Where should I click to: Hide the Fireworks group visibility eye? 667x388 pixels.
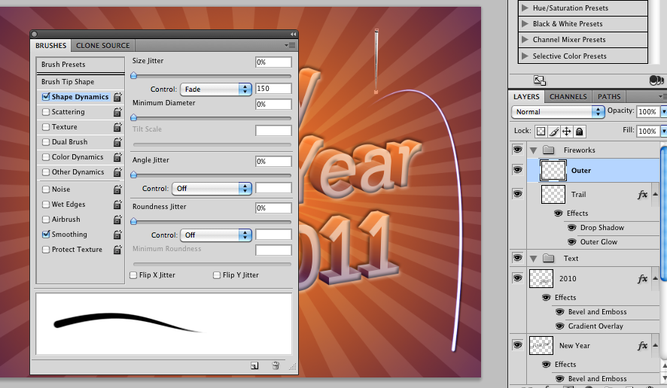(x=517, y=150)
